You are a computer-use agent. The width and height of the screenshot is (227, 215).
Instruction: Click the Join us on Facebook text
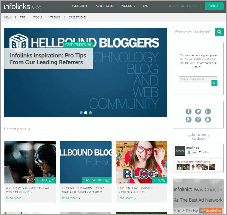click(198, 137)
